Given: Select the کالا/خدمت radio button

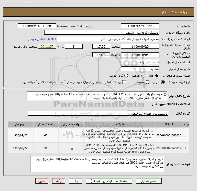Looking at the screenshot, I should click(x=126, y=76).
